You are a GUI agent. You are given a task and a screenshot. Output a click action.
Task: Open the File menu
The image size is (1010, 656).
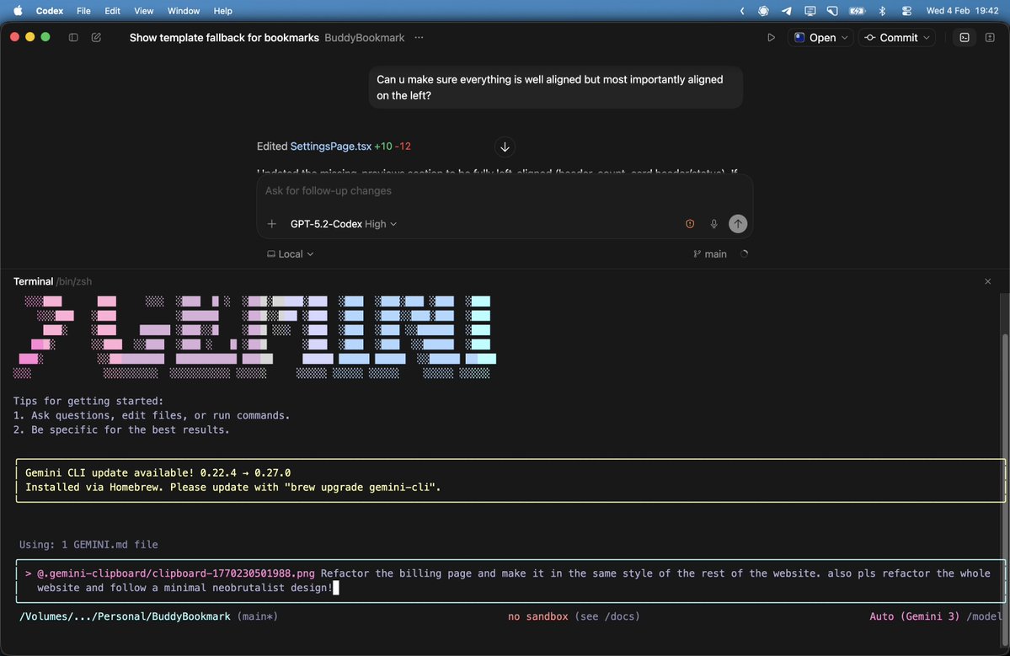pyautogui.click(x=83, y=11)
